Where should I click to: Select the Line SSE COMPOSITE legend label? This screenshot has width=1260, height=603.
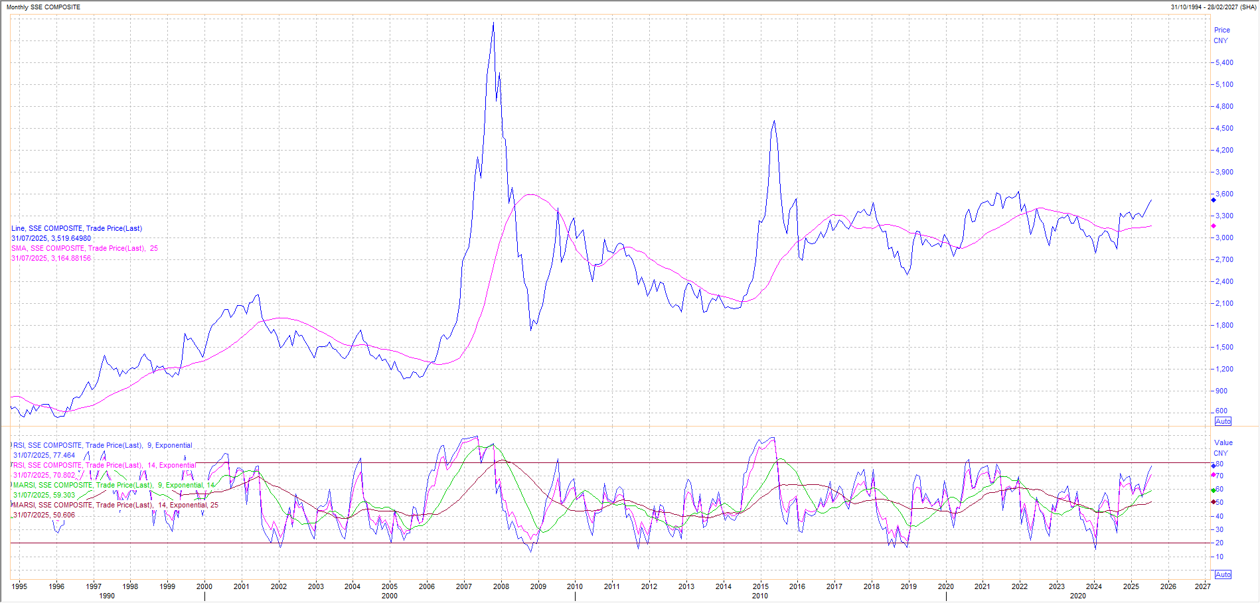coord(76,228)
